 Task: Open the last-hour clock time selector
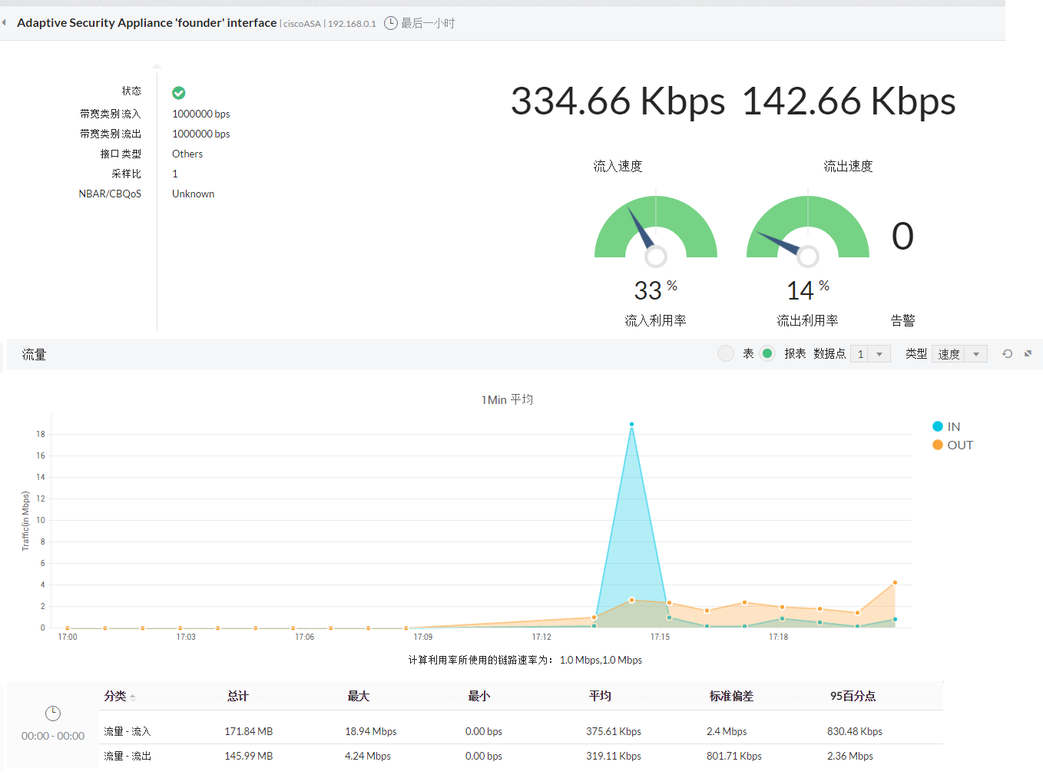(391, 23)
